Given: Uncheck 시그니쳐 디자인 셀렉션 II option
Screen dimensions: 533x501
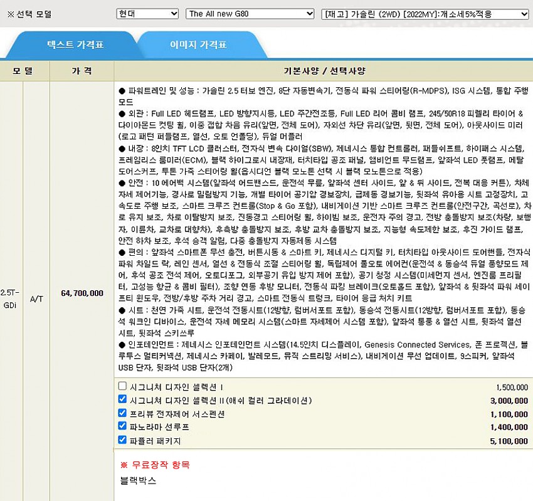Looking at the screenshot, I should [122, 399].
